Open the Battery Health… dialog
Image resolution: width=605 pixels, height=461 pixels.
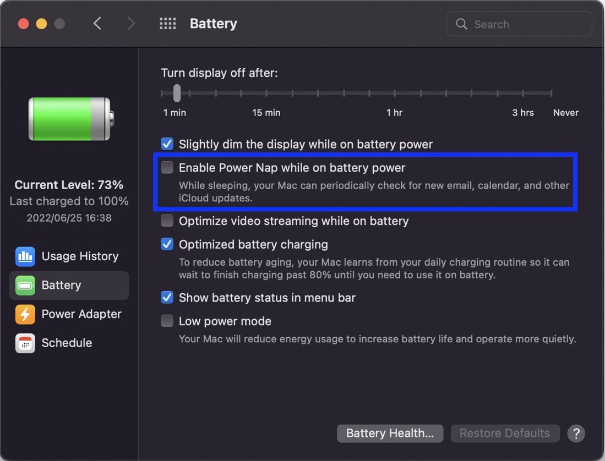[x=390, y=433]
